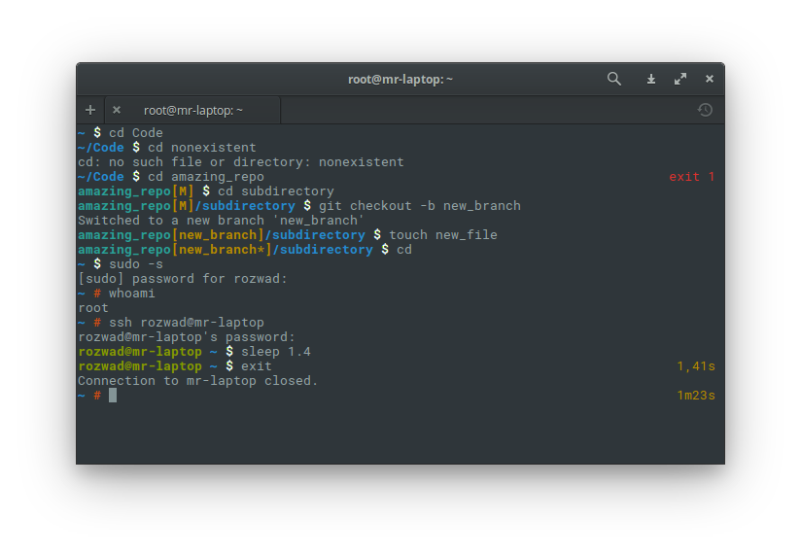
Task: Click the 'whoami' command
Action: point(131,294)
